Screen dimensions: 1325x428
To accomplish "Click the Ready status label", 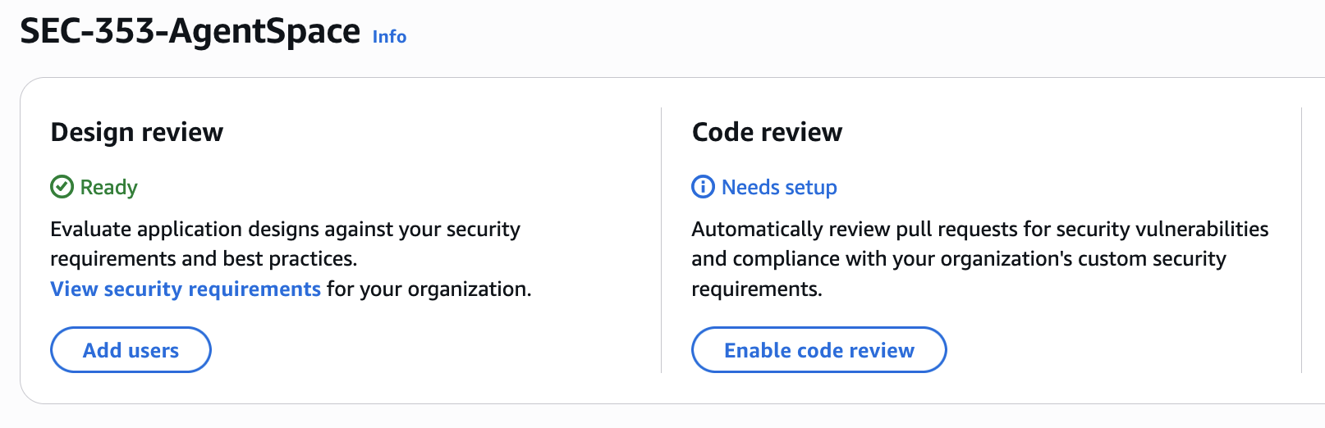I will tap(108, 187).
